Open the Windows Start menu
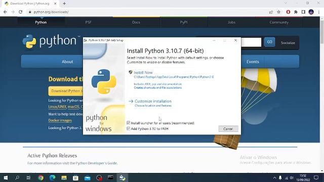 click(x=6, y=177)
